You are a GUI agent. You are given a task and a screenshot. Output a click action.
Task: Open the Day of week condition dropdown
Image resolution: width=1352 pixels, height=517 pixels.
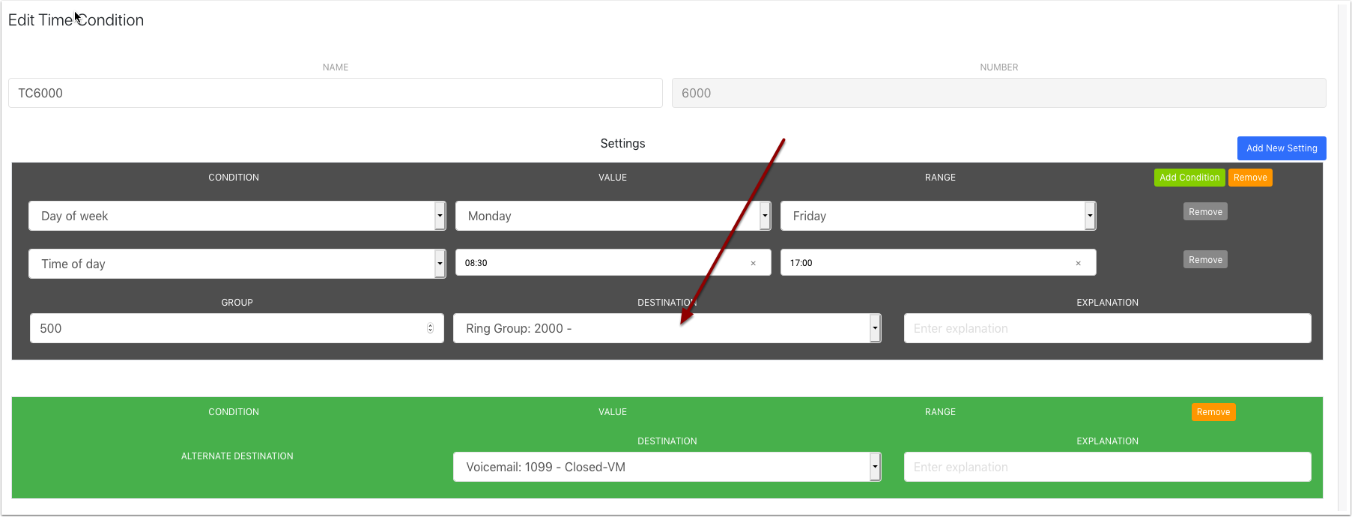440,216
